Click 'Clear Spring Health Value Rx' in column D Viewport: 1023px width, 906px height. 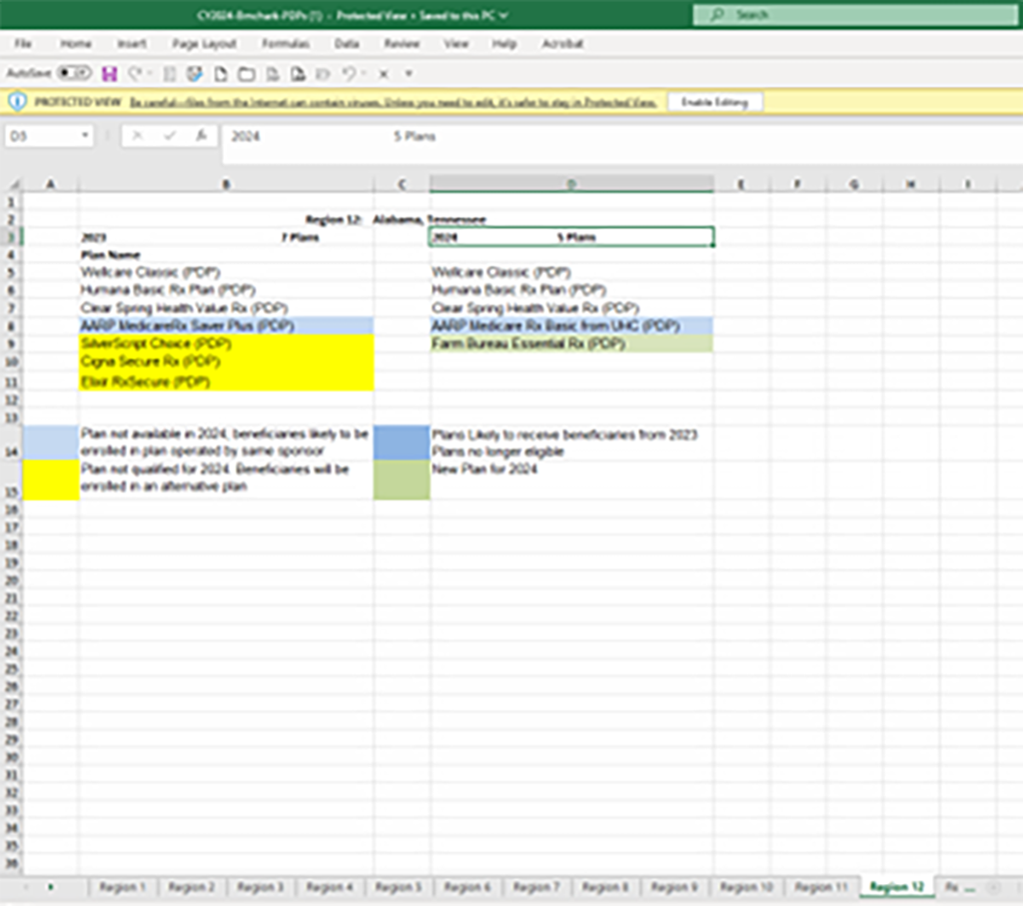(571, 308)
